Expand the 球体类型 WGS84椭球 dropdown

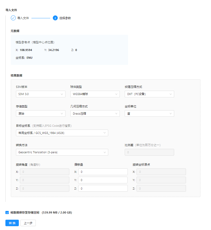[95, 94]
